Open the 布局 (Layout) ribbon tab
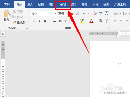130x97 pixels. coord(63,4)
